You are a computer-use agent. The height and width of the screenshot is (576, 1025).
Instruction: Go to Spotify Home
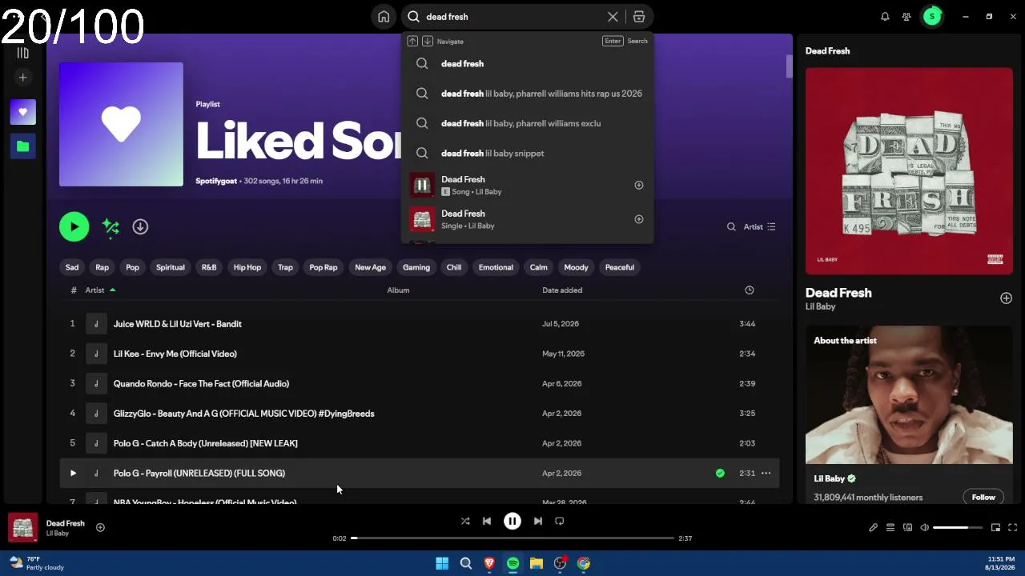point(384,17)
